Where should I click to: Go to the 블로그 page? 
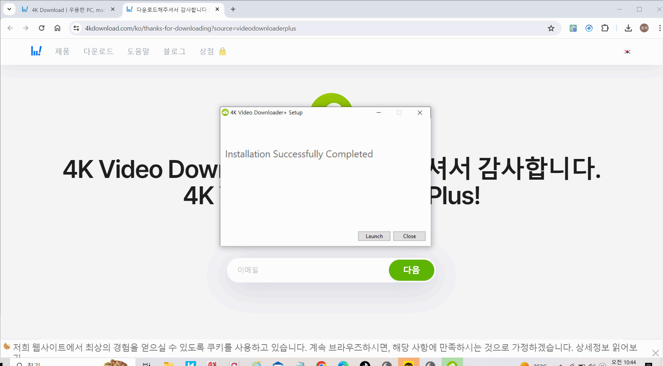click(175, 51)
